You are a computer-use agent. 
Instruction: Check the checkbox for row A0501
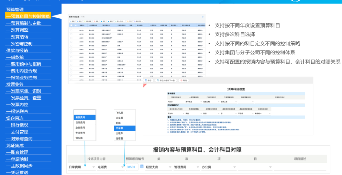[71, 68]
